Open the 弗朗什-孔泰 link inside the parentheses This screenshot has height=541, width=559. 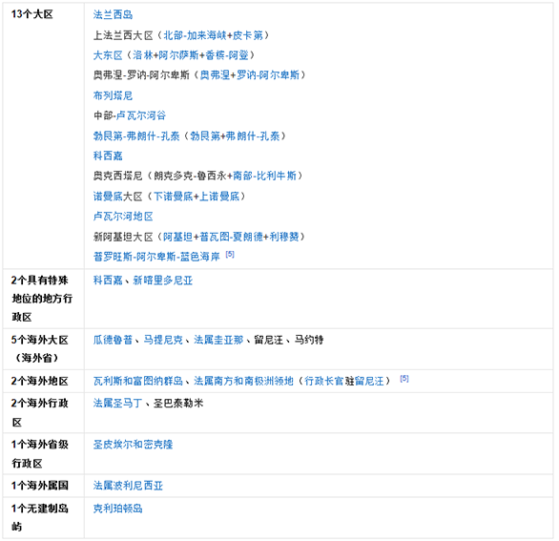click(x=253, y=135)
